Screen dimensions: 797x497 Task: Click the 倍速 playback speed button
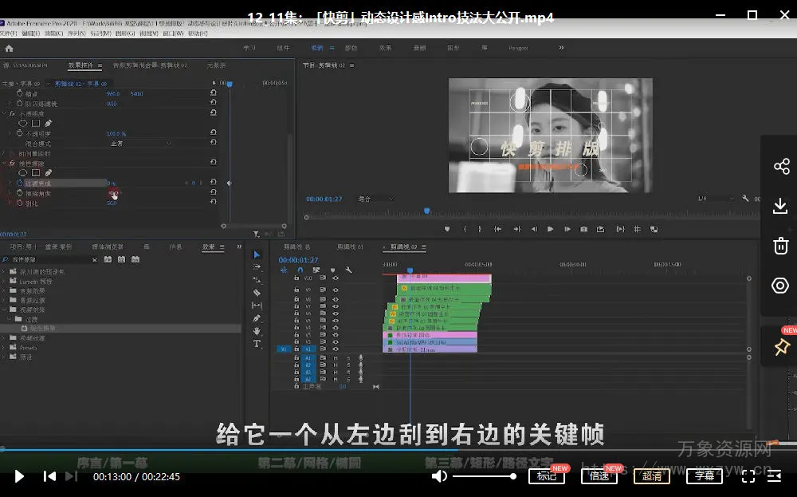(599, 476)
